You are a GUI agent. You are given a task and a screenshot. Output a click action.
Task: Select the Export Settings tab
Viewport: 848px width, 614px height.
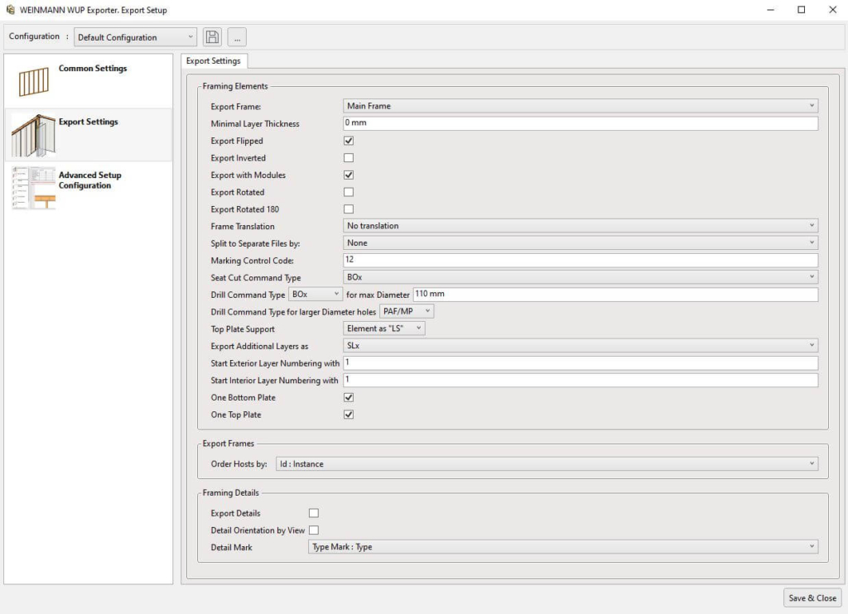[x=214, y=61]
